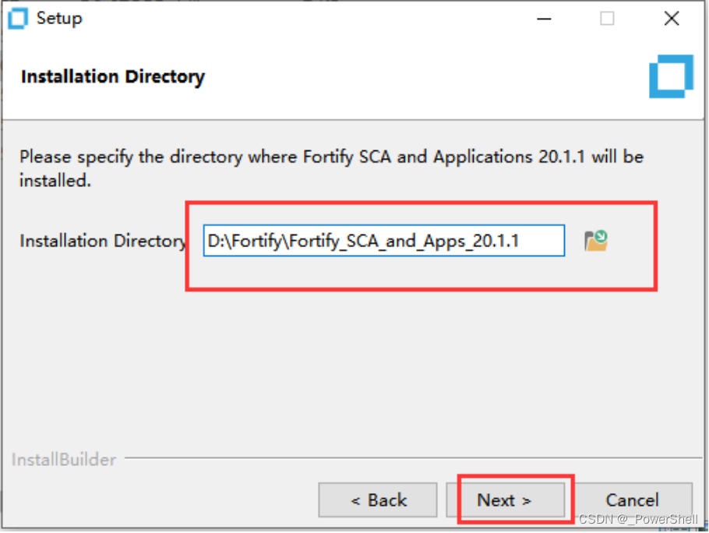Viewport: 709px width, 533px height.
Task: Click the InstallBuilder label
Action: [x=64, y=460]
